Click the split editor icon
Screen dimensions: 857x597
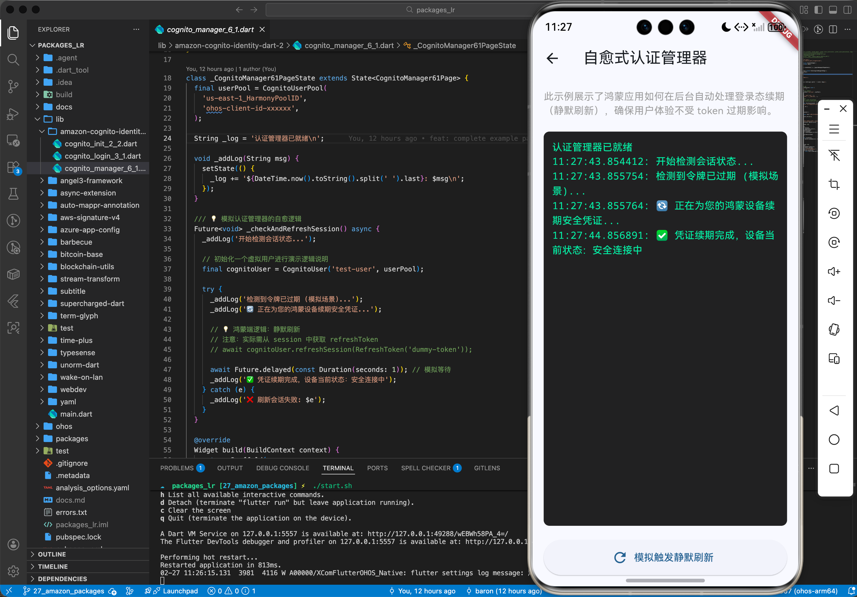pos(833,29)
